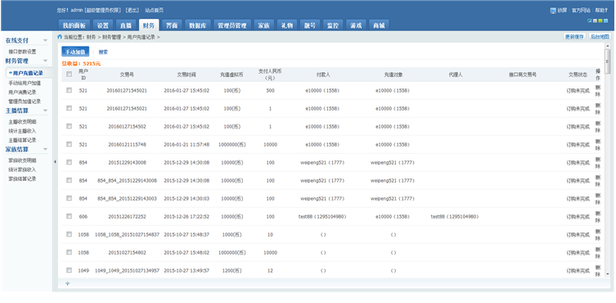The height and width of the screenshot is (303, 616).
Task: Check the row for transaction 20160127154502
Action: point(70,126)
